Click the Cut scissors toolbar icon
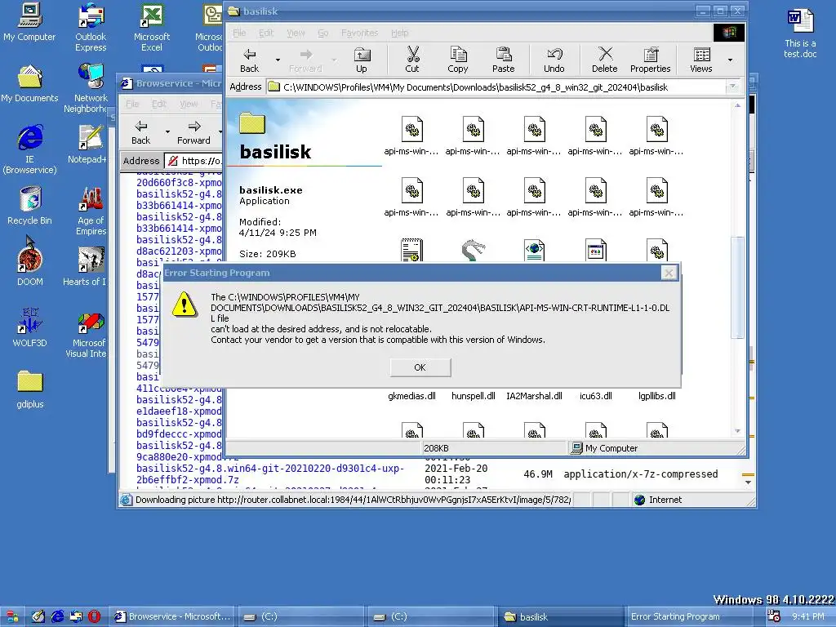The height and width of the screenshot is (627, 836). tap(412, 60)
